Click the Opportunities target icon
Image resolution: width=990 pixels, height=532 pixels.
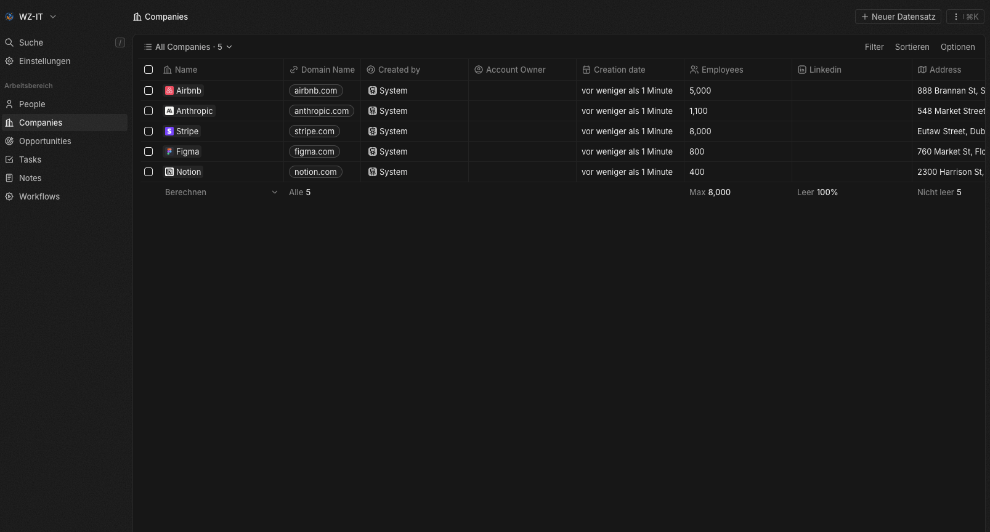coord(9,141)
